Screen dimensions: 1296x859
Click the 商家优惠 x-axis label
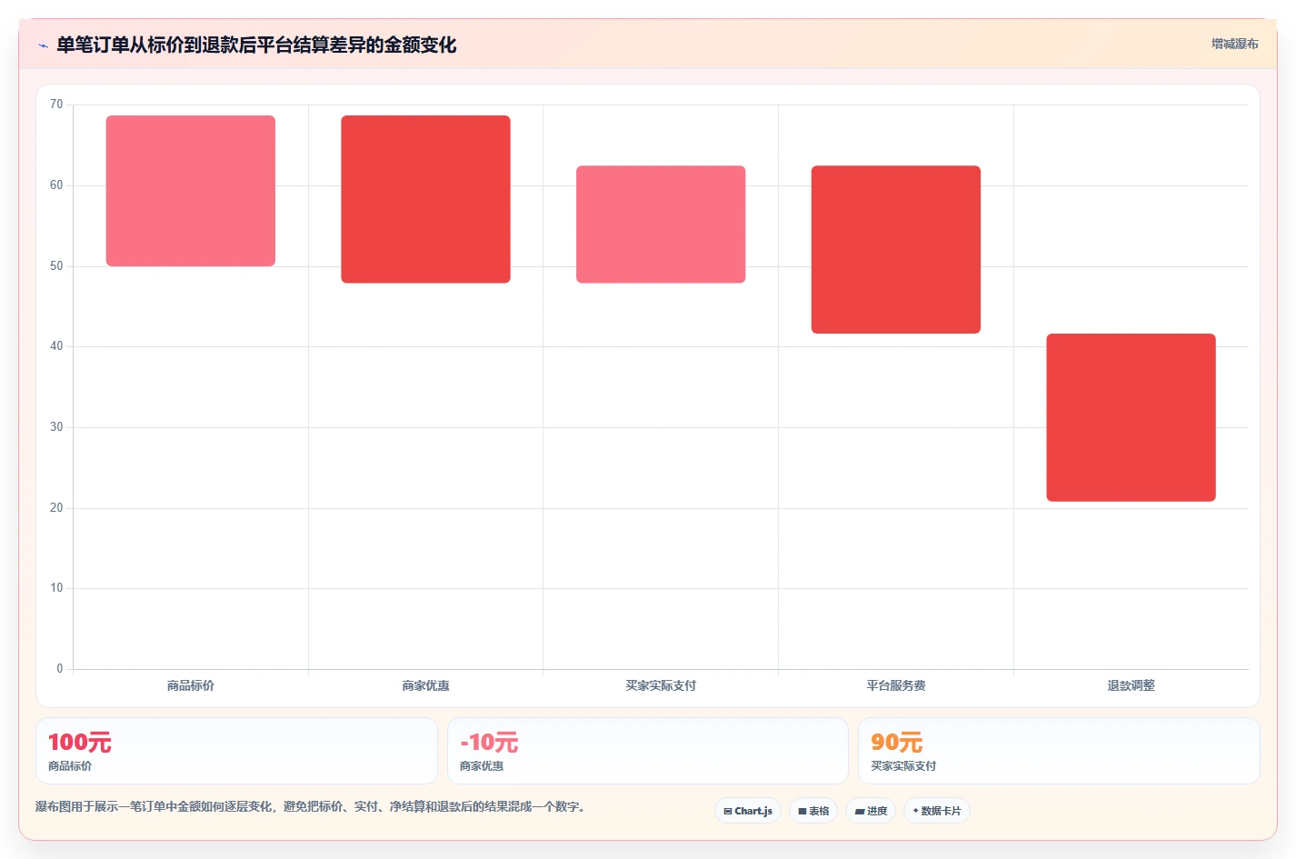(x=425, y=685)
